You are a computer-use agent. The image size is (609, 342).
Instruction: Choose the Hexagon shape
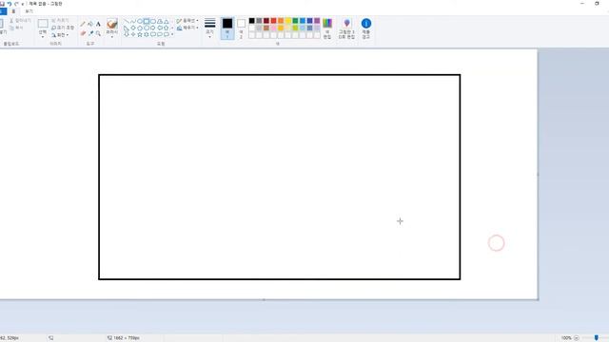[146, 28]
